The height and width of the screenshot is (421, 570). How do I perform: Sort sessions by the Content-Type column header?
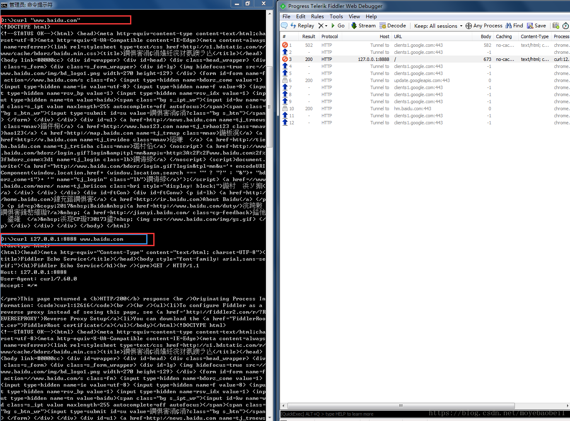click(535, 36)
